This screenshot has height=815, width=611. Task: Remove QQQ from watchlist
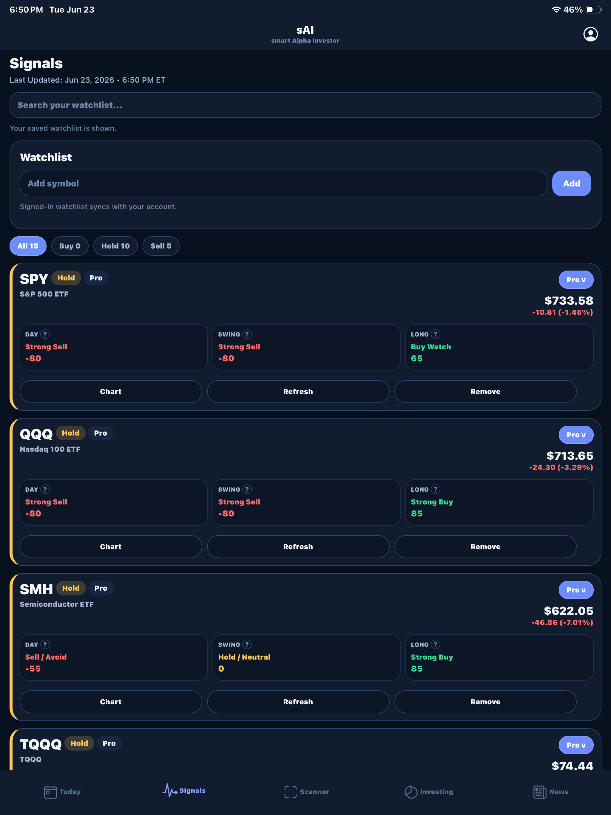[x=485, y=547]
